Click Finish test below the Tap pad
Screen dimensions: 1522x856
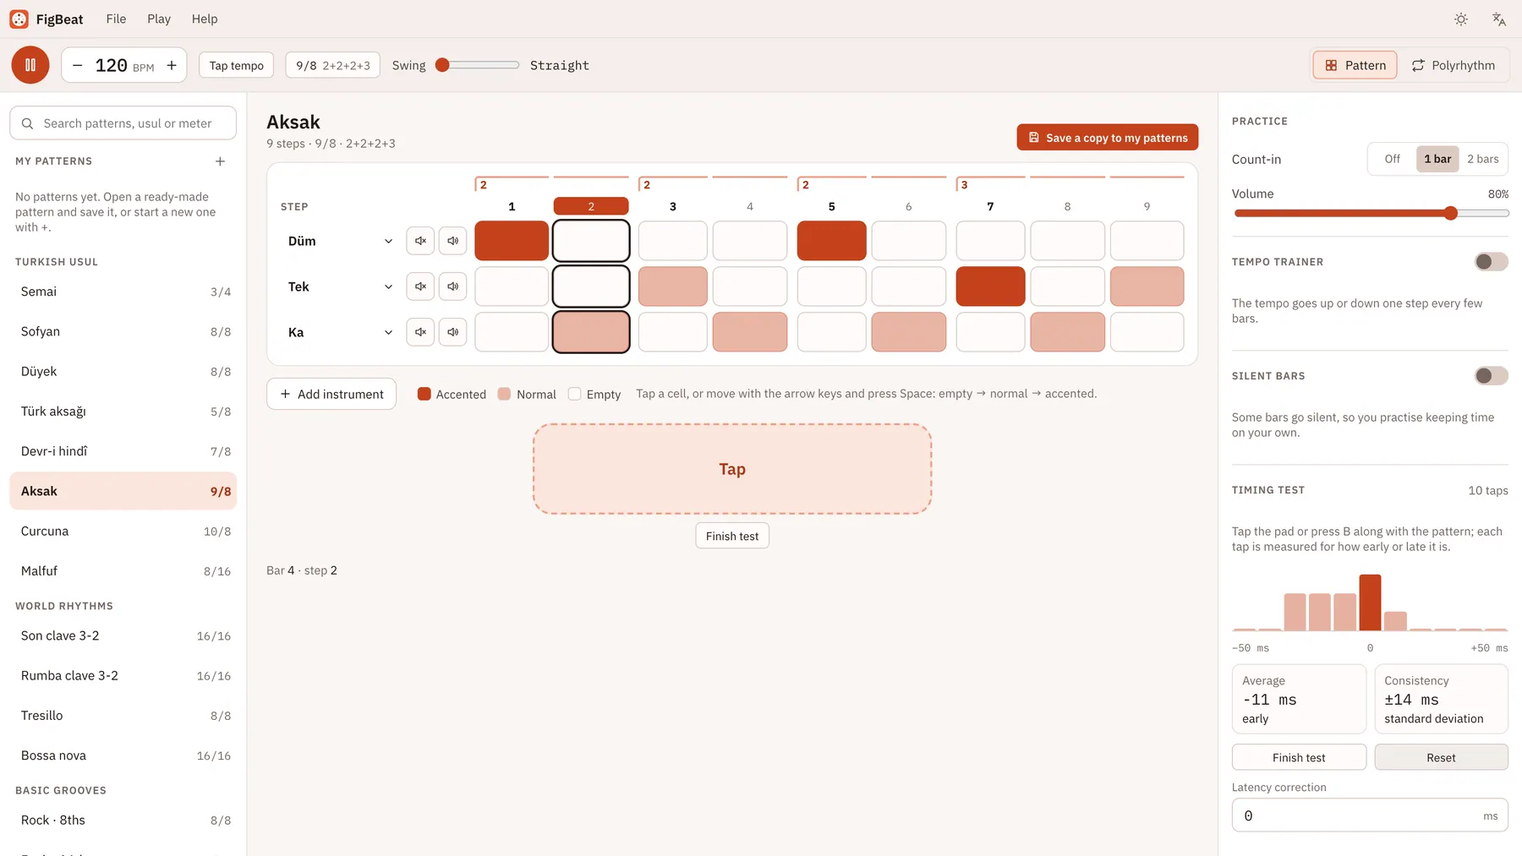tap(732, 536)
